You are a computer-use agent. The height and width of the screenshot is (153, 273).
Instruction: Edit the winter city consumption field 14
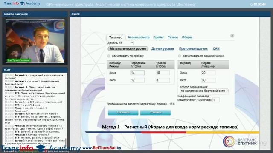(x=137, y=73)
